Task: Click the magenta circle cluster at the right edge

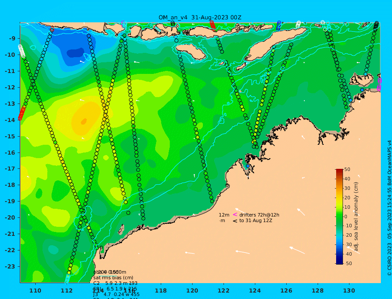Action: (x=379, y=84)
